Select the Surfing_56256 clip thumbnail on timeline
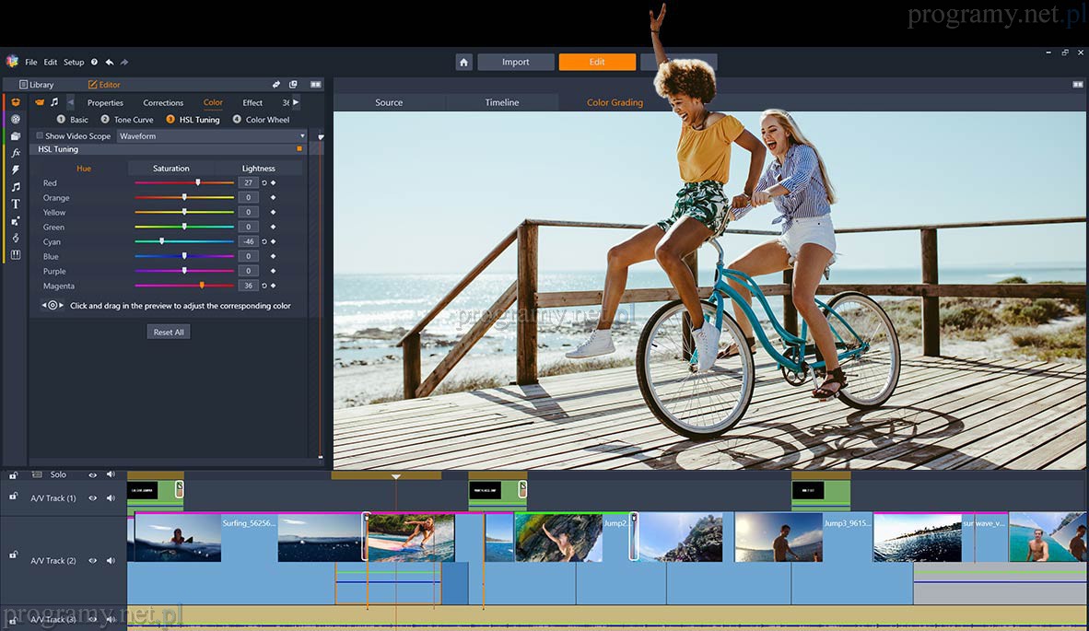Viewport: 1089px width, 631px height. [178, 538]
